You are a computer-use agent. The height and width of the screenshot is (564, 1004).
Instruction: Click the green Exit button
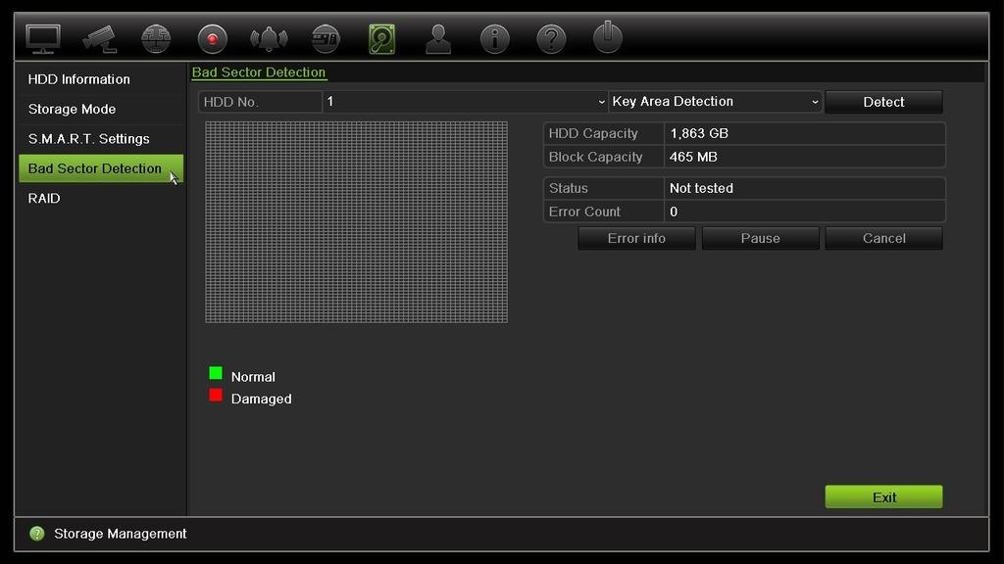click(x=883, y=496)
